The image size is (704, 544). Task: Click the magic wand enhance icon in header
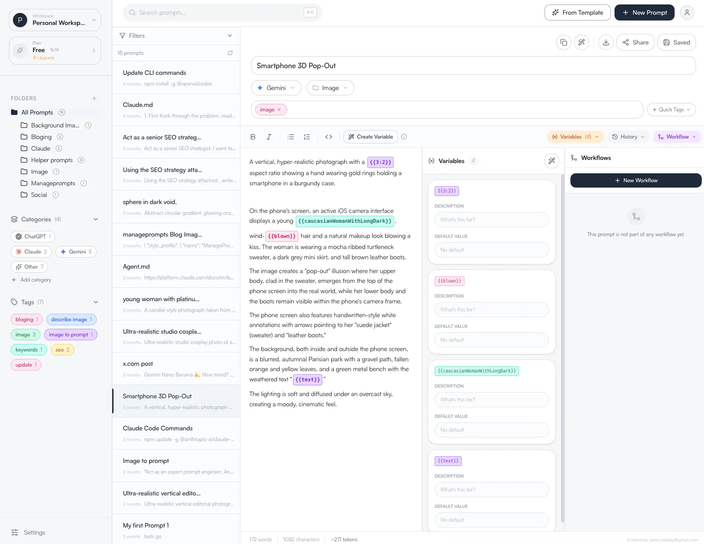[x=582, y=42]
